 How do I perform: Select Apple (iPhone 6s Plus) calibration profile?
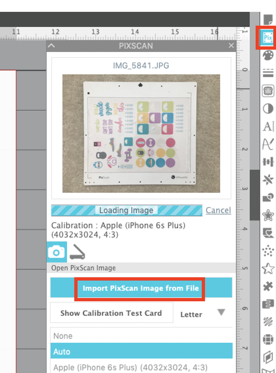click(x=141, y=367)
